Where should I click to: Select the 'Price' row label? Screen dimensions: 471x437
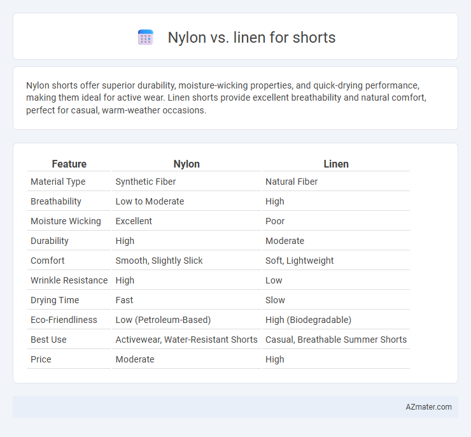click(x=41, y=359)
